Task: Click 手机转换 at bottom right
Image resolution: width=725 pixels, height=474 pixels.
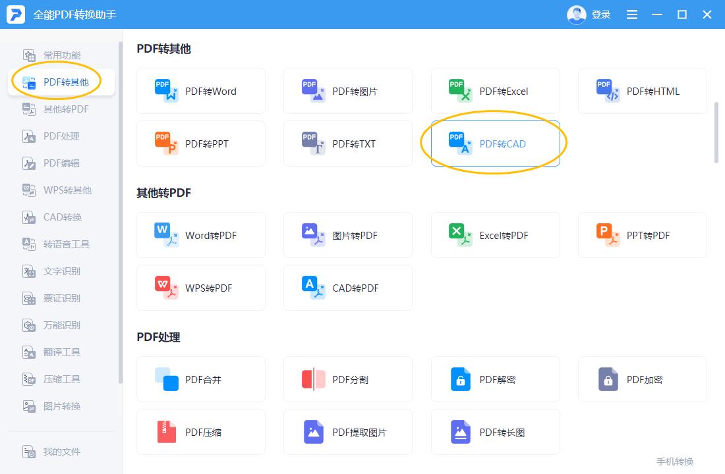Action: [x=675, y=461]
